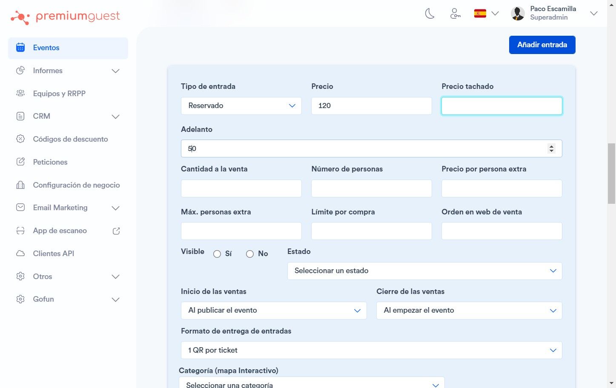Open the Tipo de entrada dropdown
Screen dimensions: 616x388
pos(241,106)
